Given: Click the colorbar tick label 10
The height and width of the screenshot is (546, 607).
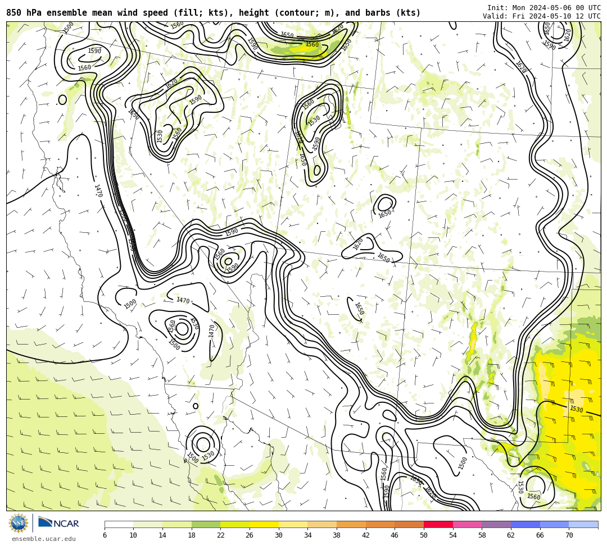Looking at the screenshot, I should click(134, 535).
